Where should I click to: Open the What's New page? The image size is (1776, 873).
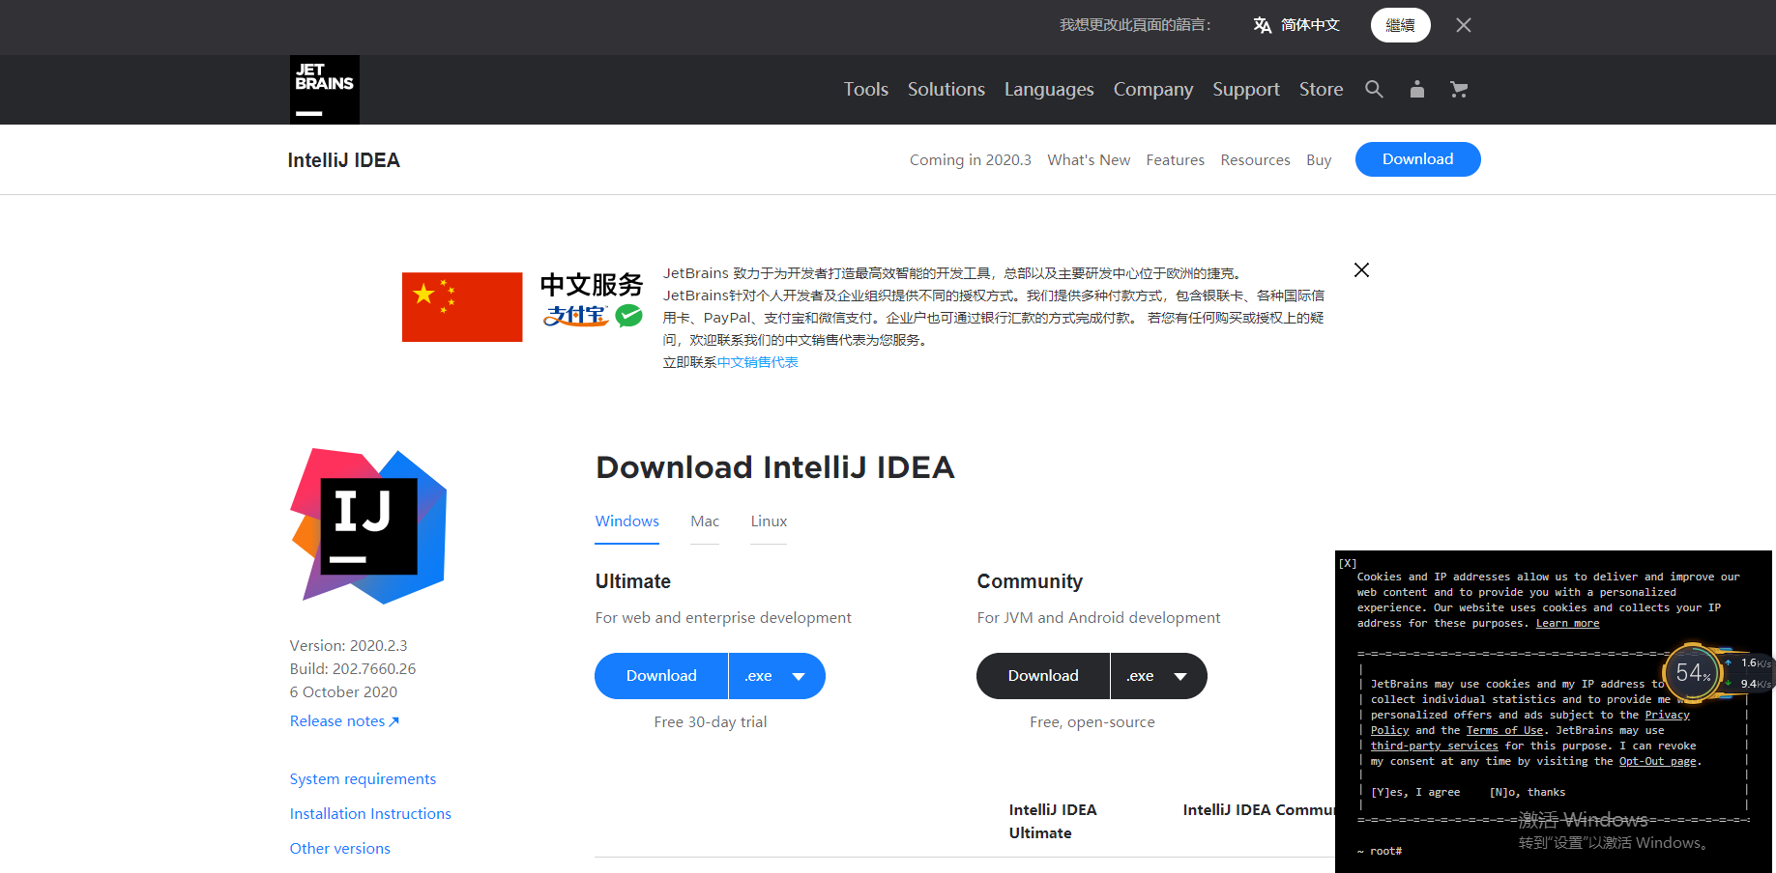click(1089, 160)
